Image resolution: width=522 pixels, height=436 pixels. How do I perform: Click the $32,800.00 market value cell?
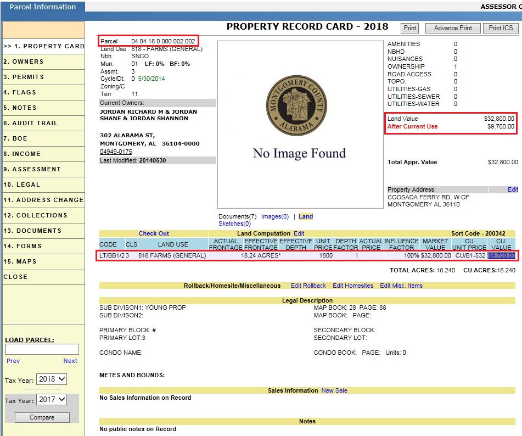(x=436, y=255)
